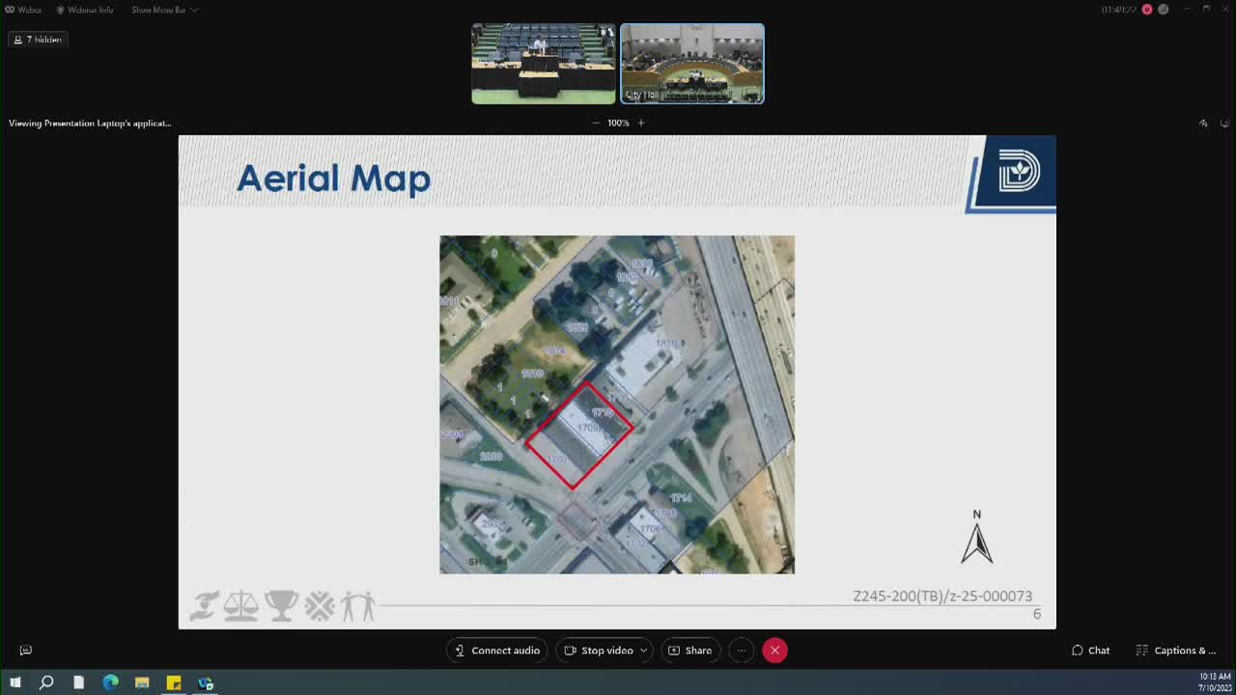Screen dimensions: 1236x695
Task: Click the red recording indicator icon
Action: point(1147,10)
